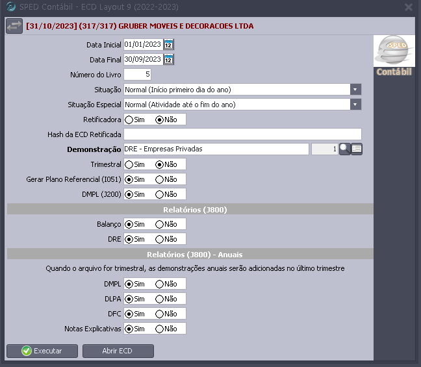Click the SPED Contábil globe logo
The image size is (421, 367).
click(394, 51)
